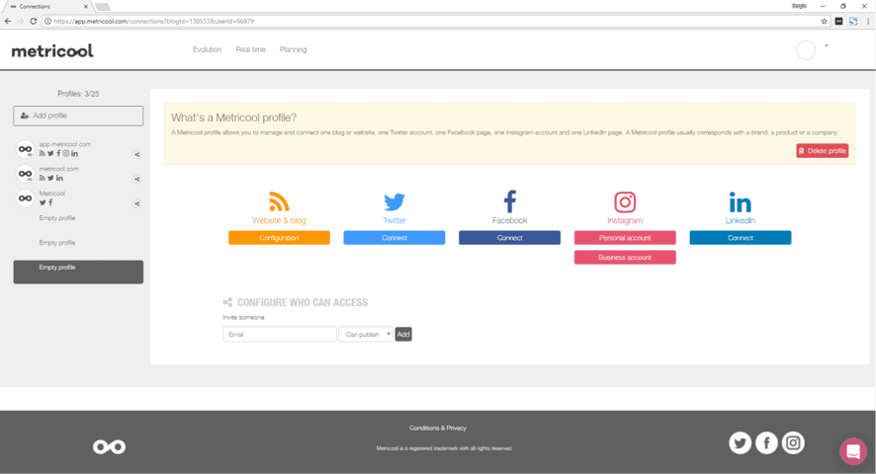Open the Evolution menu

208,49
